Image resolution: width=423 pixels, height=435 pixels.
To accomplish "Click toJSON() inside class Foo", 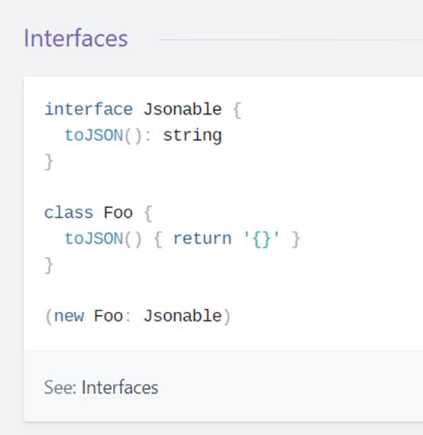I will click(103, 239).
